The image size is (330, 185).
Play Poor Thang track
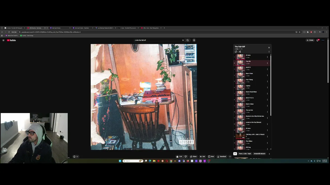pyautogui.click(x=252, y=81)
